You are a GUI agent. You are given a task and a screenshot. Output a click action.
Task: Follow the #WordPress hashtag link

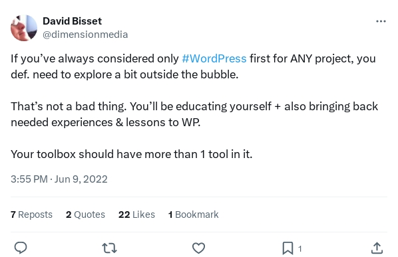coord(214,58)
